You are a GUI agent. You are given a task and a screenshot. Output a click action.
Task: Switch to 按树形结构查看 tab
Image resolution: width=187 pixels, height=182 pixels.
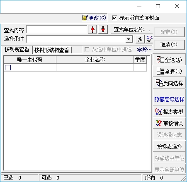coord(52,50)
